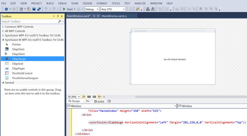The height and width of the screenshot is (136, 247).
Task: Click the bookmark icon in toolbar
Action: click(201, 9)
